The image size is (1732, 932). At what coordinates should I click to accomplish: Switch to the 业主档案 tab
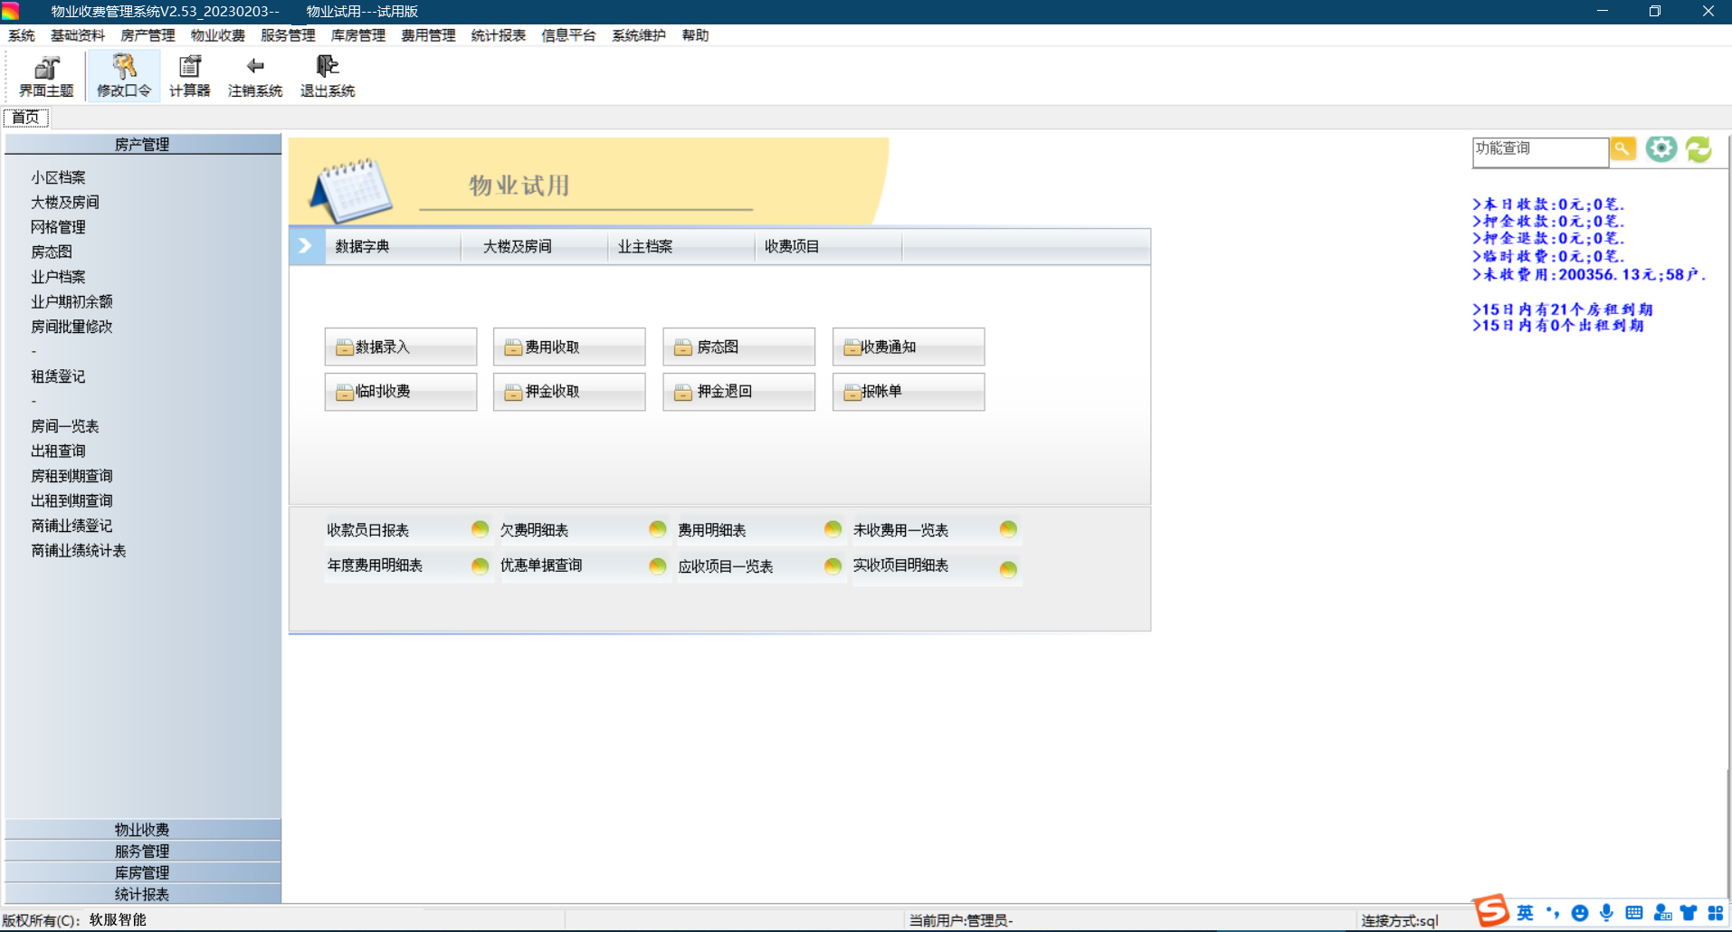(645, 246)
